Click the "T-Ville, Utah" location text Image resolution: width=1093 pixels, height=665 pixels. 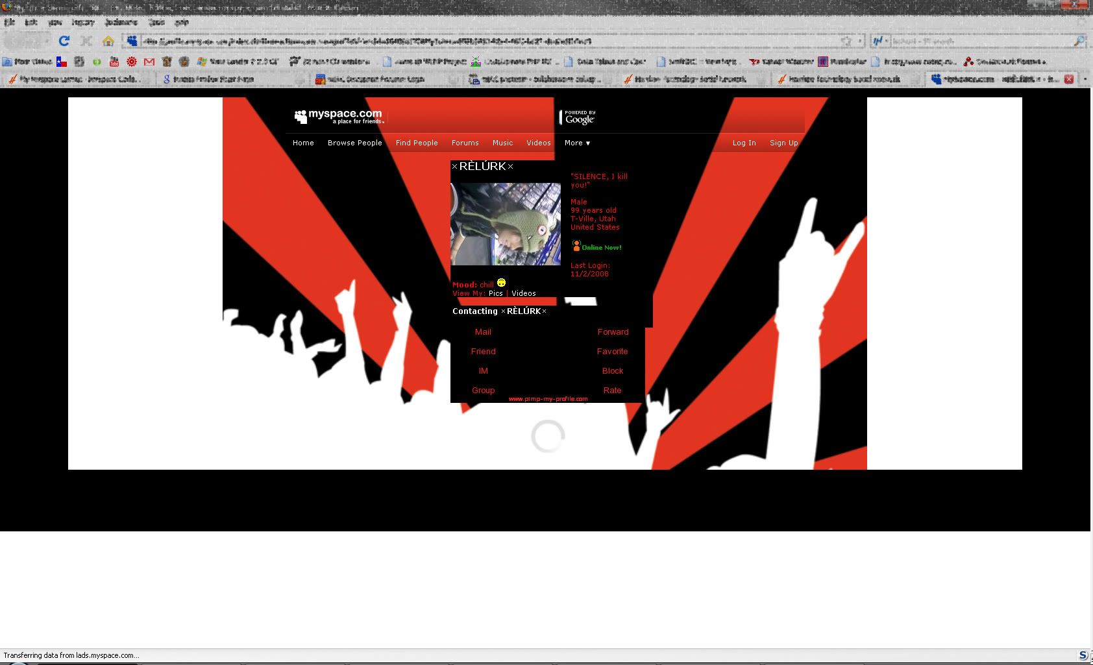[x=593, y=219]
